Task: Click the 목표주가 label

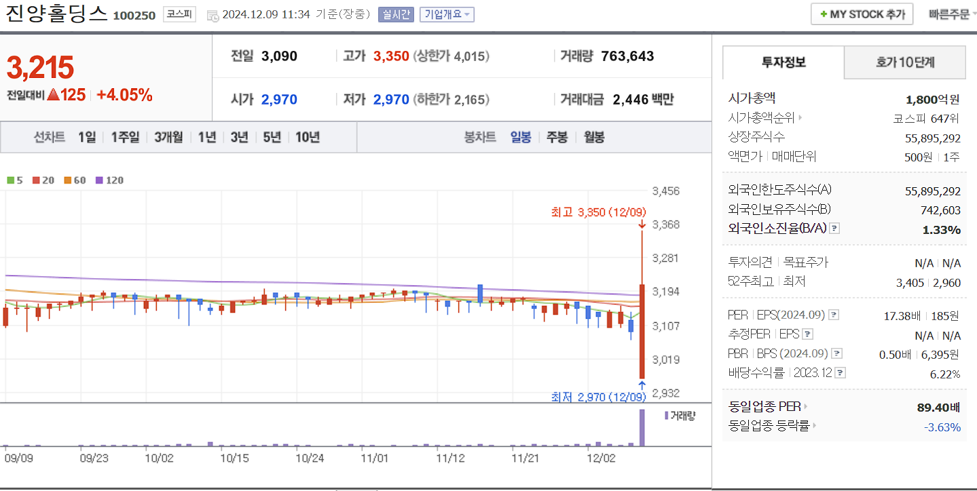Action: 806,262
